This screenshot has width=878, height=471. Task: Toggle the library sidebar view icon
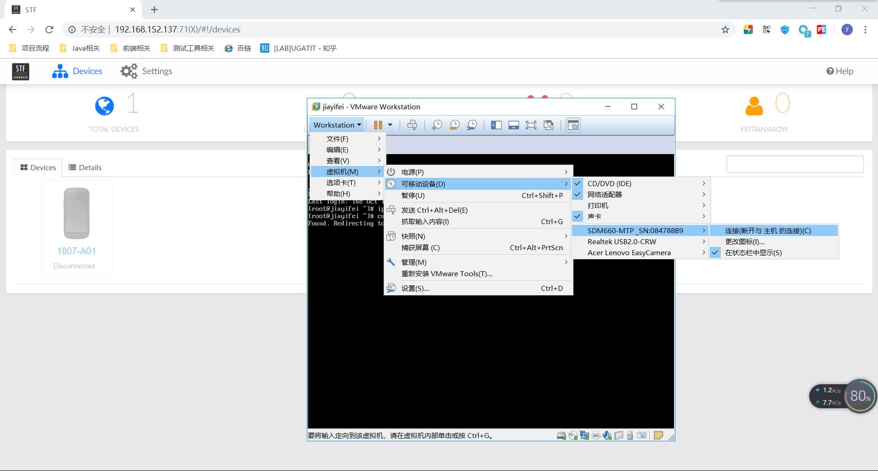point(496,125)
